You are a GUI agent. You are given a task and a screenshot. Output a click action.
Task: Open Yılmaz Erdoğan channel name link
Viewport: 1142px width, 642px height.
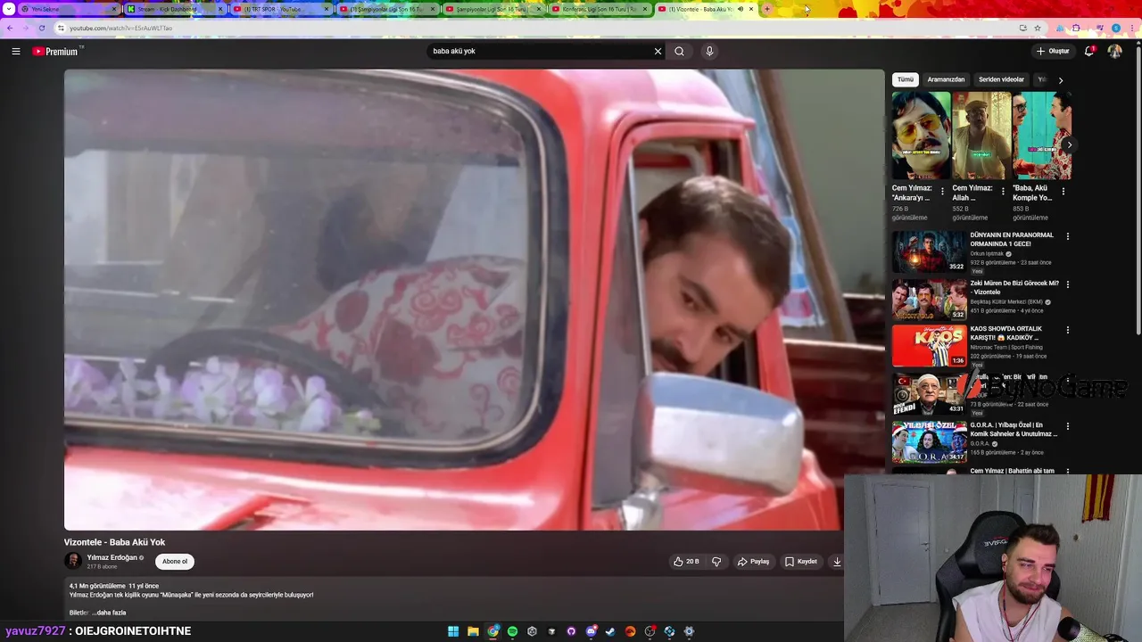[x=112, y=557]
